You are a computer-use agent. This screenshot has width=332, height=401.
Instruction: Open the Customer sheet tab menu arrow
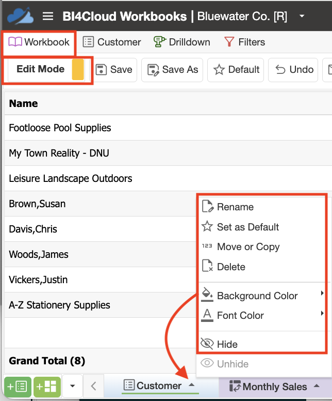(x=192, y=385)
